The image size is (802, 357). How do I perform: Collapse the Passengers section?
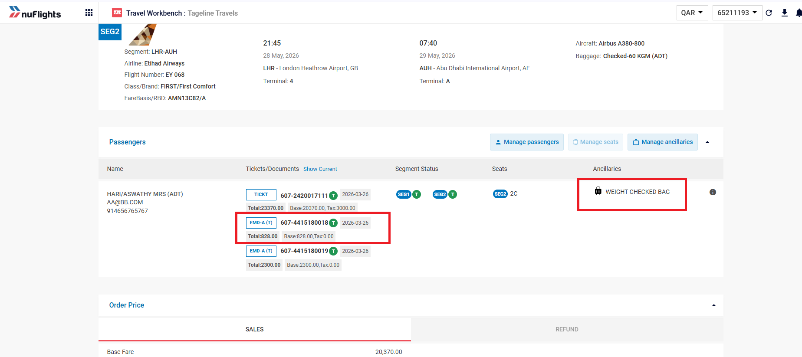[x=707, y=142]
